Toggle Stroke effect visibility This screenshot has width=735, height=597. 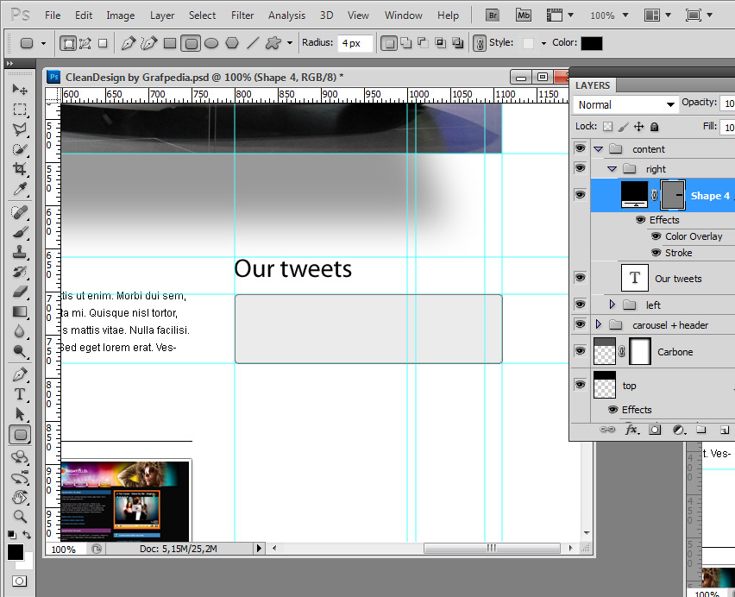(x=656, y=253)
